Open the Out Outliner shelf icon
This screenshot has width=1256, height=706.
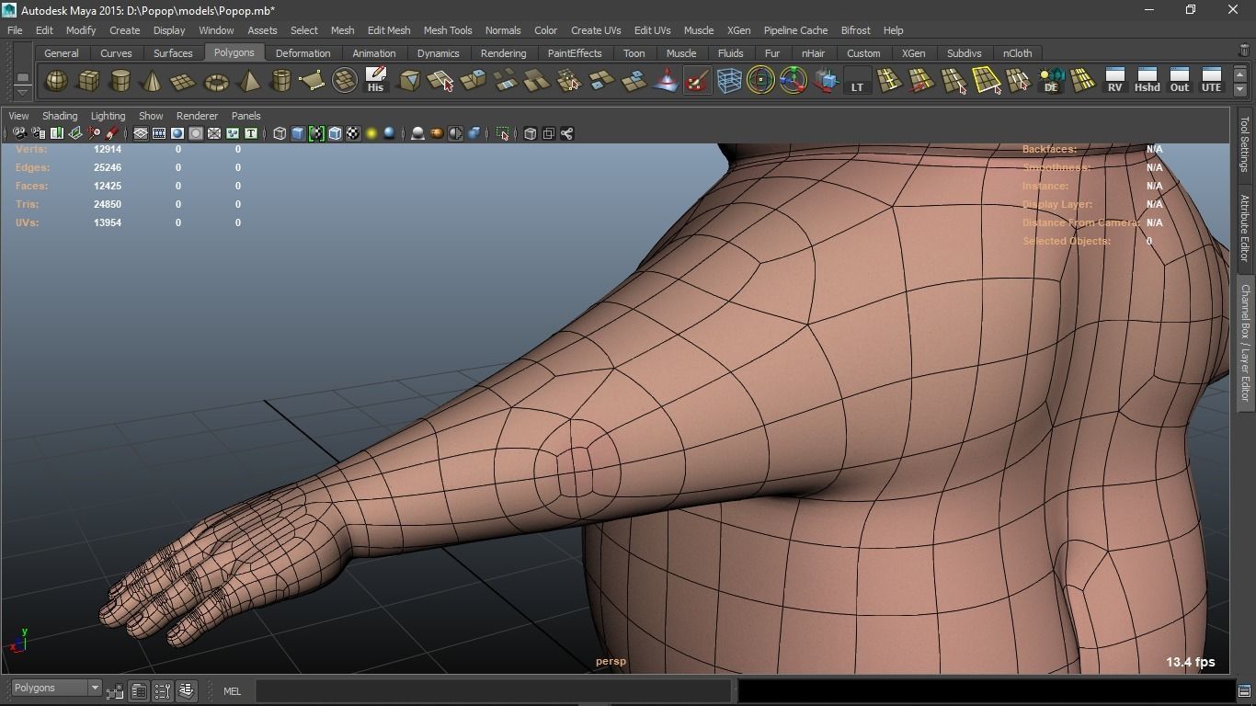click(1179, 81)
